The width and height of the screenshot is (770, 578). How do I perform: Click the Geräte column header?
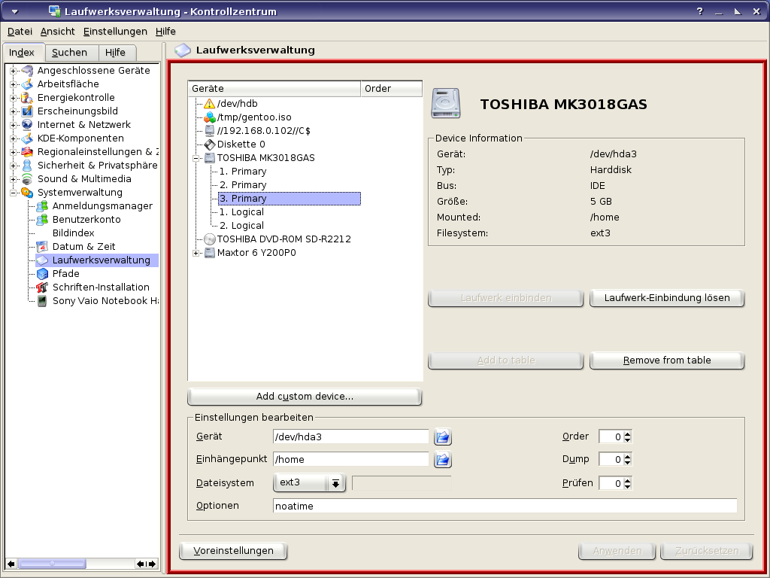pos(274,89)
